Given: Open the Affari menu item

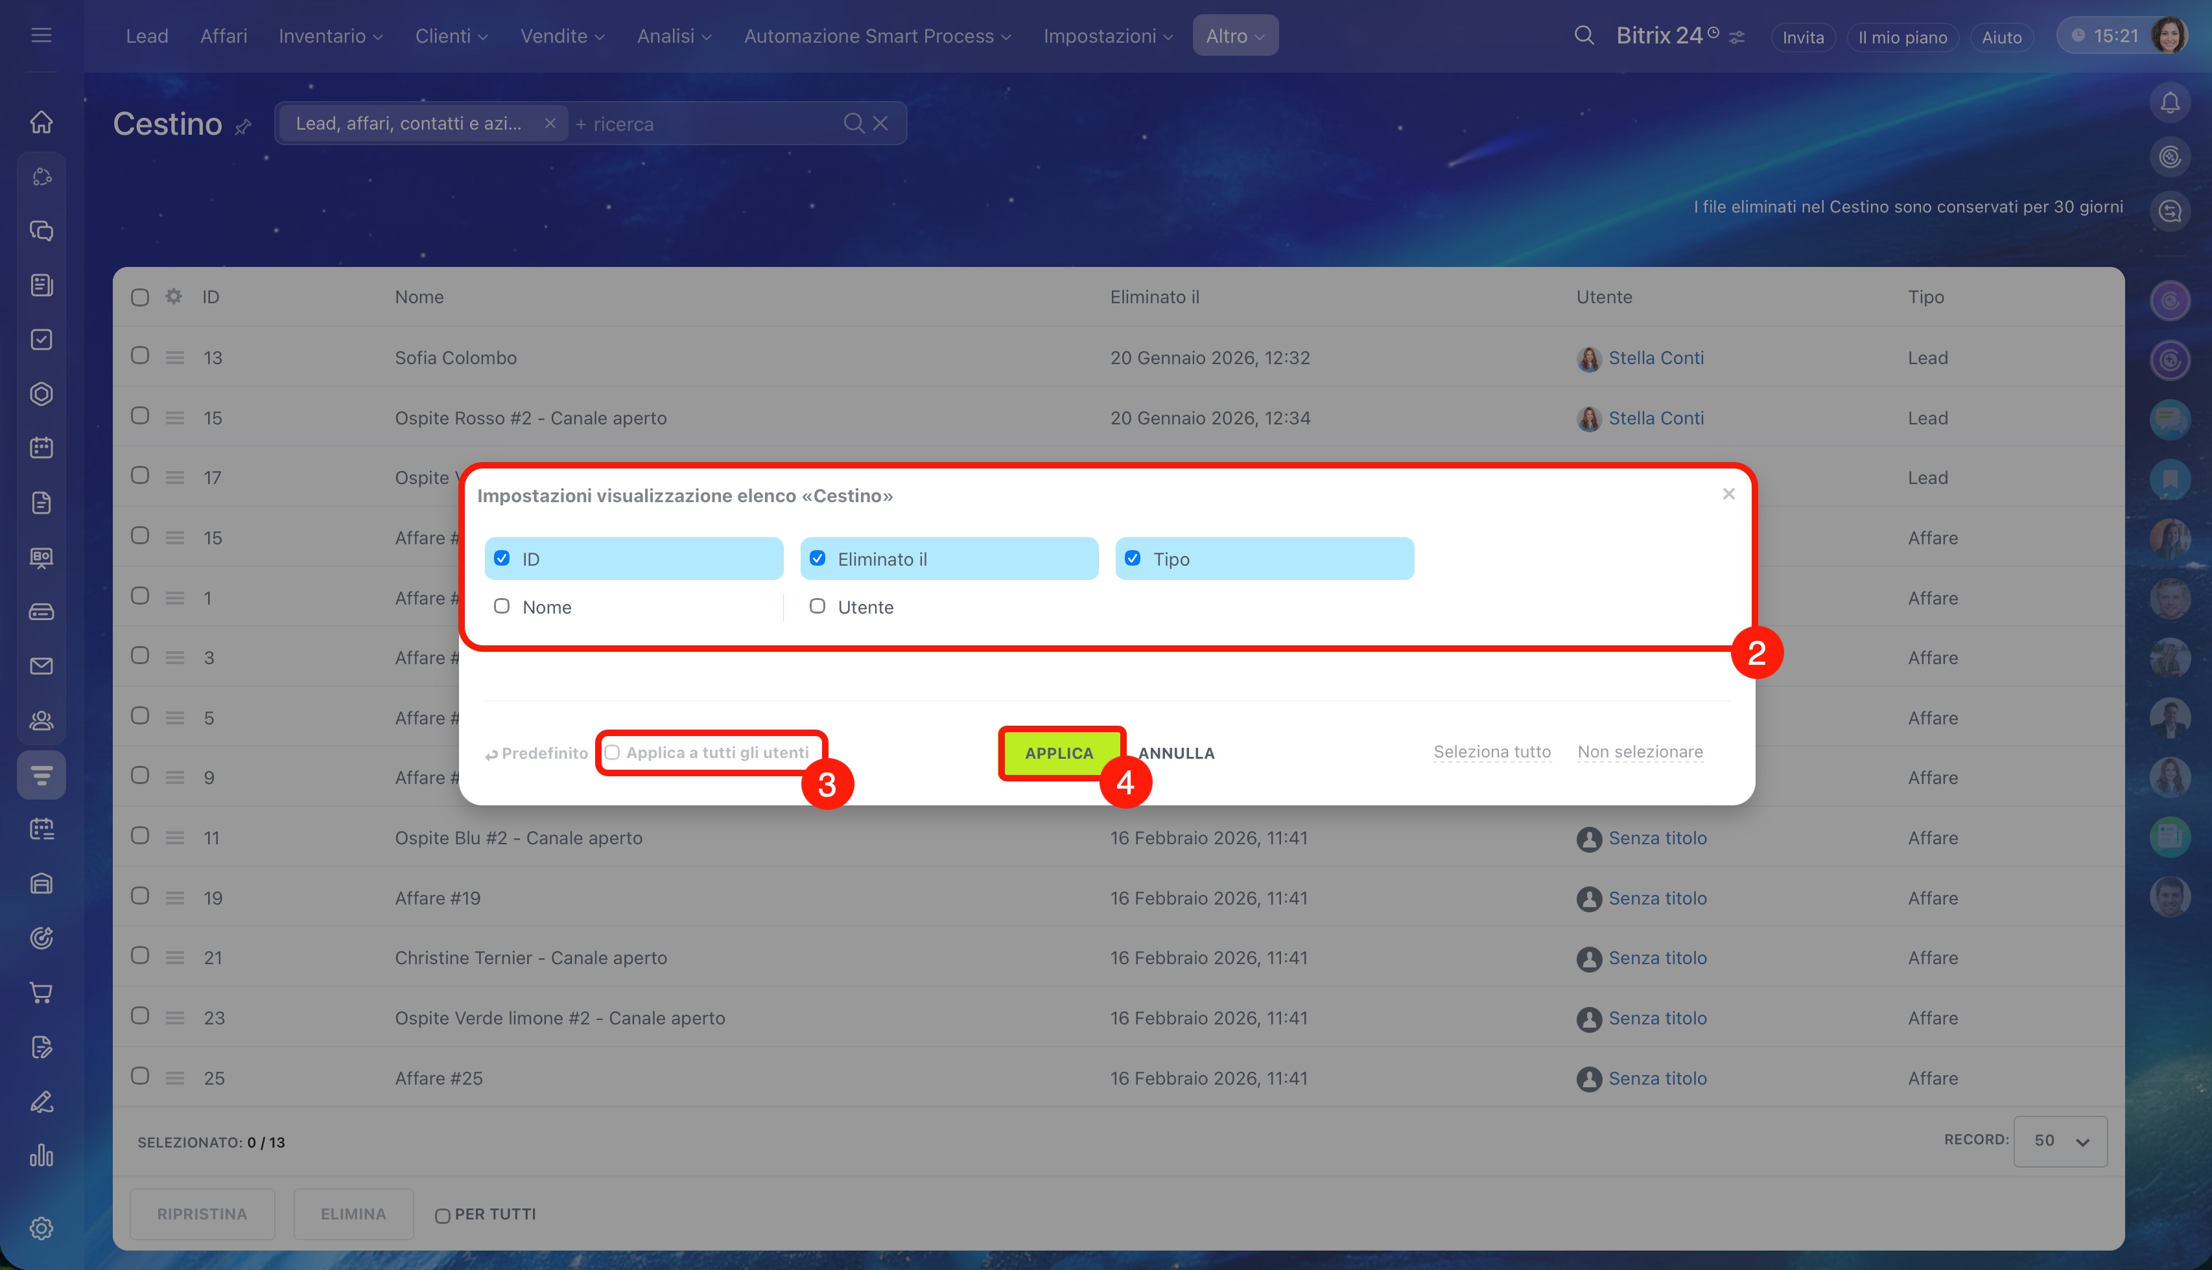Looking at the screenshot, I should tap(224, 36).
